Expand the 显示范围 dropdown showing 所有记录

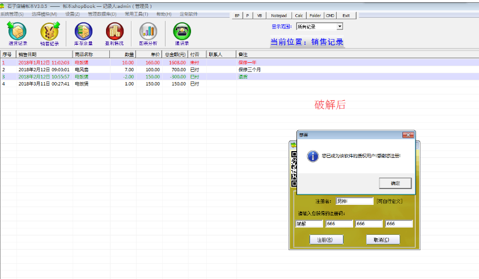click(340, 27)
